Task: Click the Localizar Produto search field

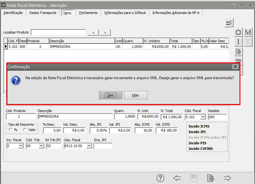Action: tap(58, 33)
